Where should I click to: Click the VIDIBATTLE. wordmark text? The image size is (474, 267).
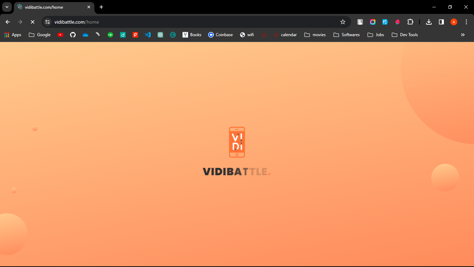(237, 171)
